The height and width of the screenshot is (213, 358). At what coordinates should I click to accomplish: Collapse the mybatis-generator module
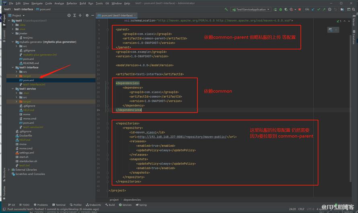13,42
